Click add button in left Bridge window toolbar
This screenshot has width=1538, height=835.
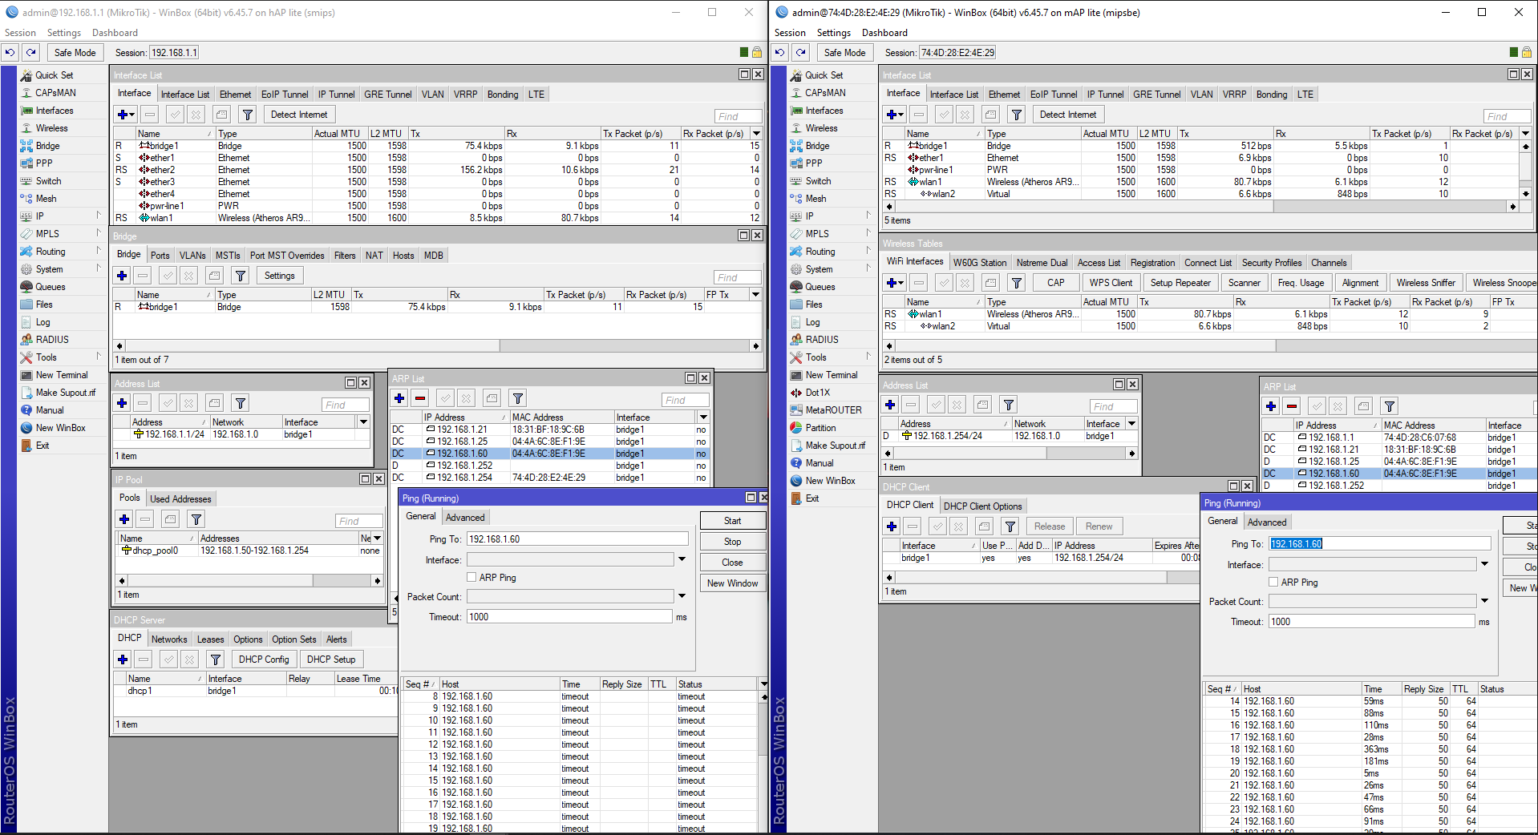coord(122,276)
